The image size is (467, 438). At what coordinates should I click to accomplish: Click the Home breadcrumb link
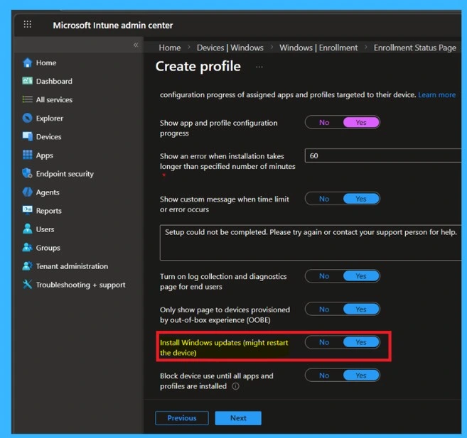[170, 48]
